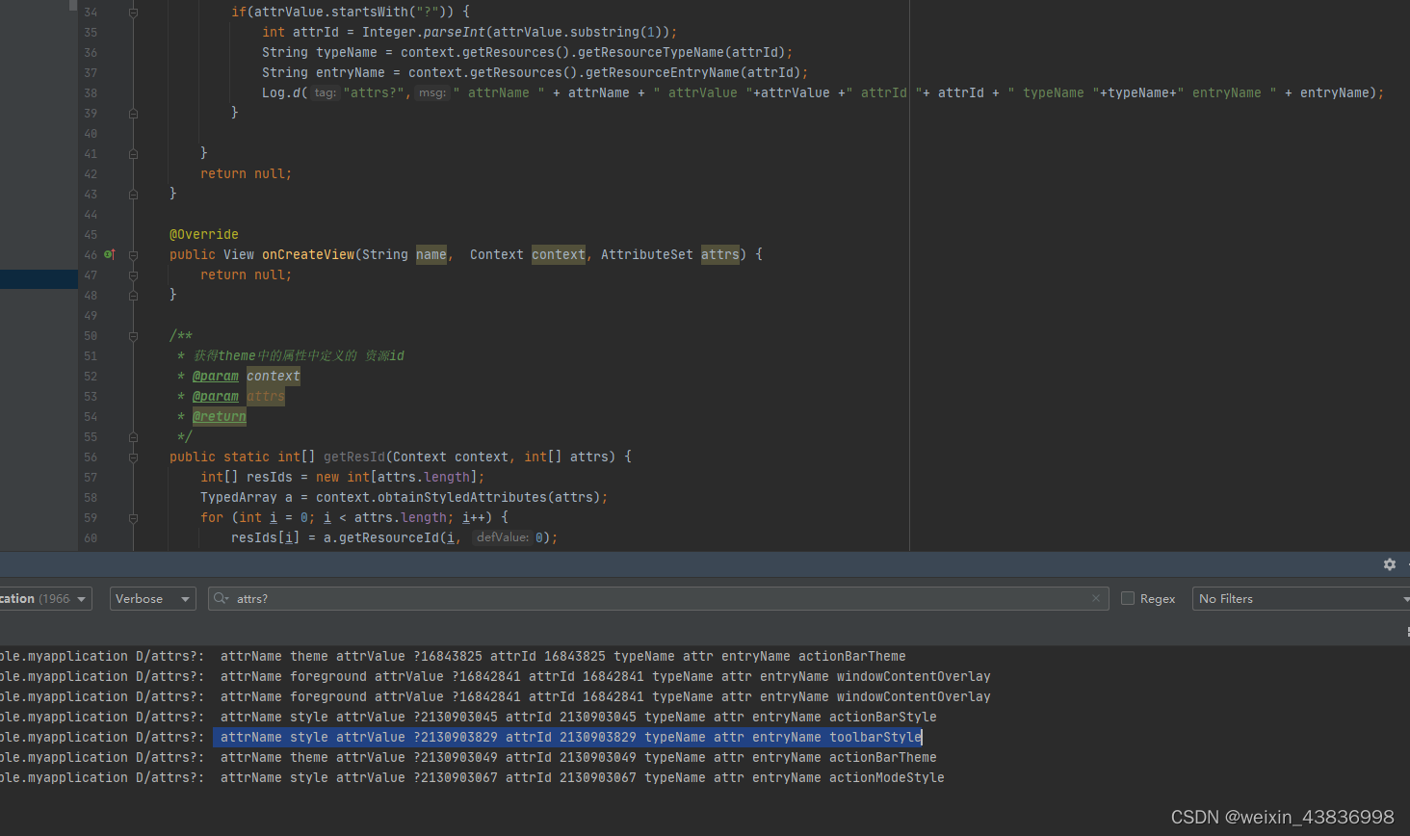Viewport: 1410px width, 836px height.
Task: Open the process selector dropdown showing (1966
Action: (45, 598)
